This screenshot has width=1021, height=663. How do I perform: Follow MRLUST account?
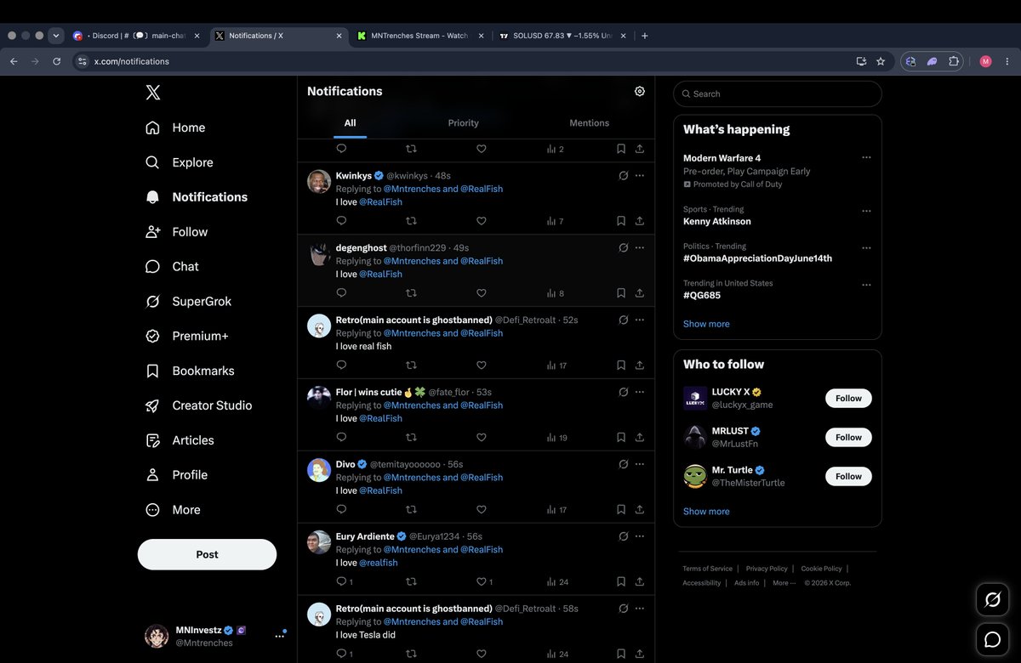click(x=848, y=437)
